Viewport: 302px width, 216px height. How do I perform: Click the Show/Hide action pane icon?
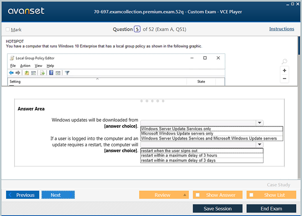pos(58,73)
